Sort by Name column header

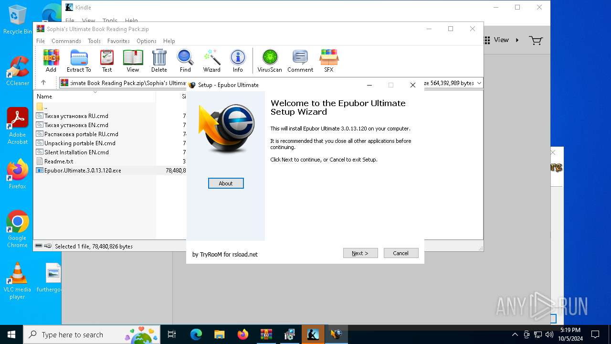(x=95, y=97)
